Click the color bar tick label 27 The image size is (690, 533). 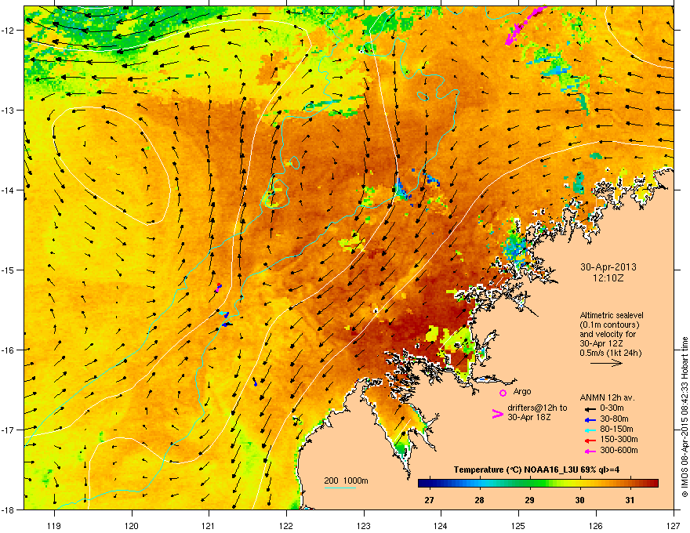[429, 500]
